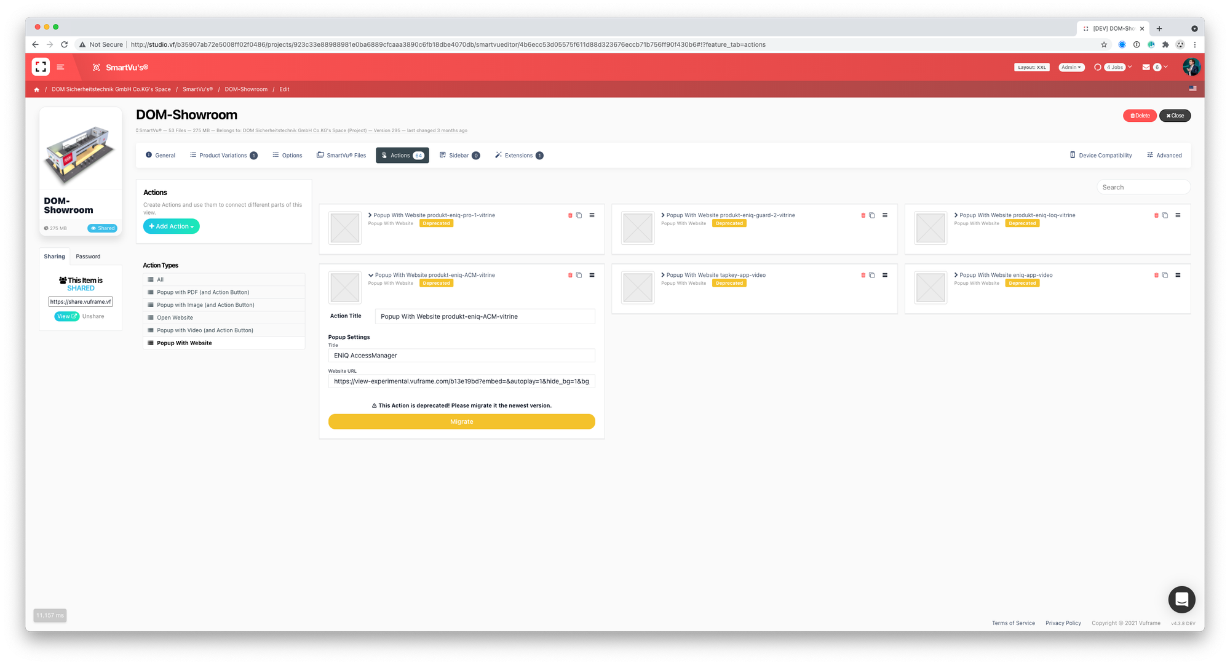Image resolution: width=1230 pixels, height=665 pixels.
Task: Delete the produkt-eniq-pro-1-vitrine action via trash icon
Action: [x=570, y=215]
